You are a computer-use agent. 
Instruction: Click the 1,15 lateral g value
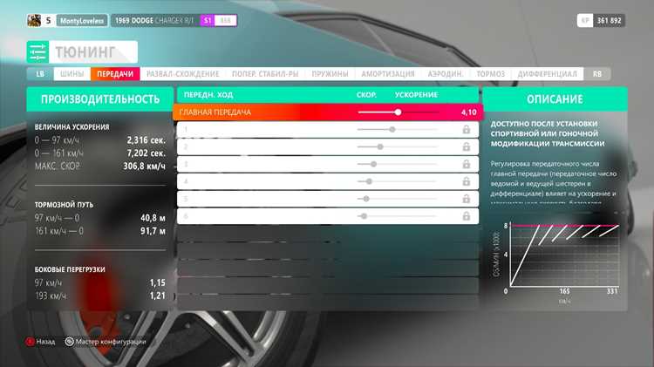coord(158,282)
